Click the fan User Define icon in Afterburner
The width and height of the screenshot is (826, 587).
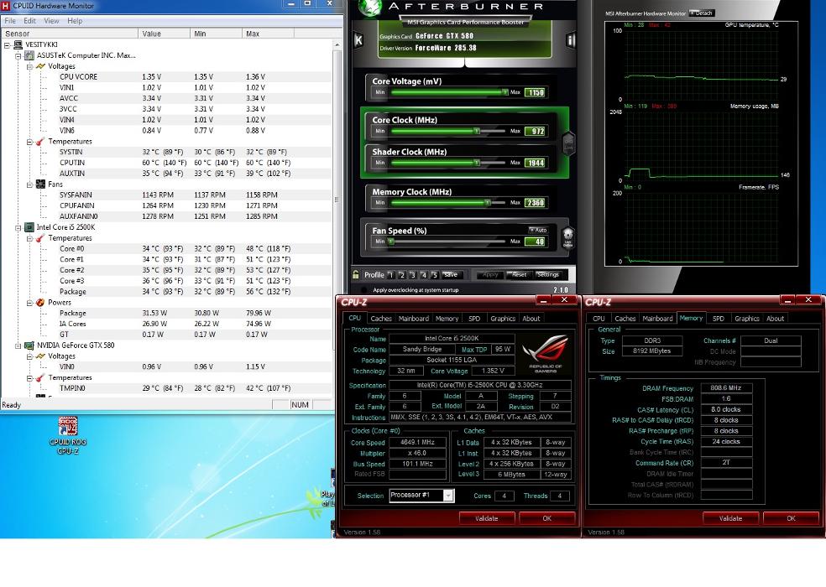tap(567, 238)
